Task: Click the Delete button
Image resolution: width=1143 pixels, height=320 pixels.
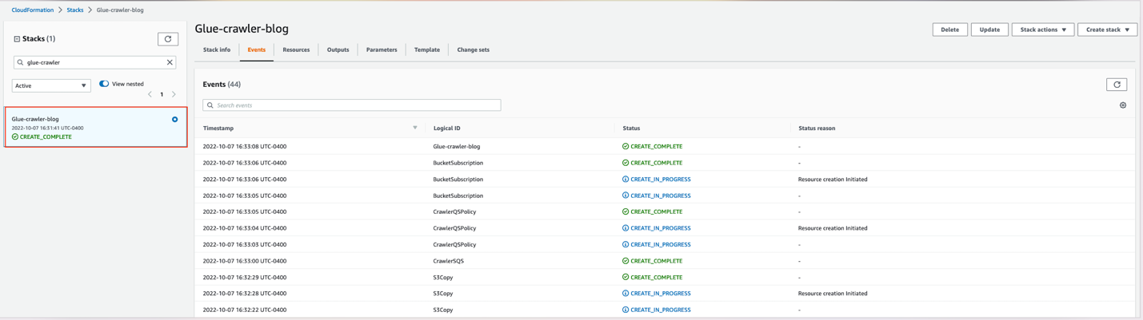Action: pos(949,30)
